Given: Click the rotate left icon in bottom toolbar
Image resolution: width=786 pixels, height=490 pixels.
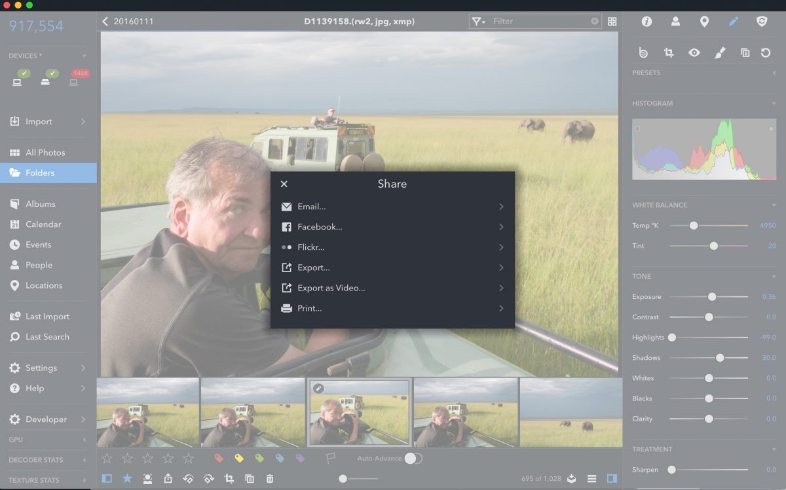Looking at the screenshot, I should [x=188, y=479].
